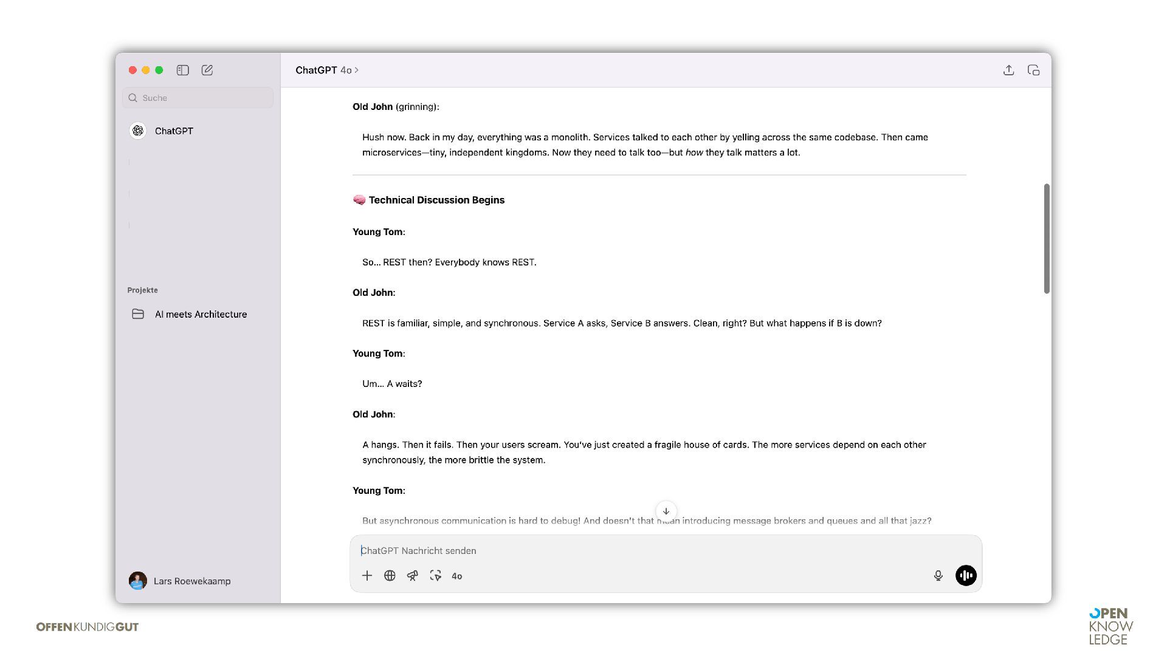
Task: Click the plus attachment icon
Action: [x=367, y=576]
